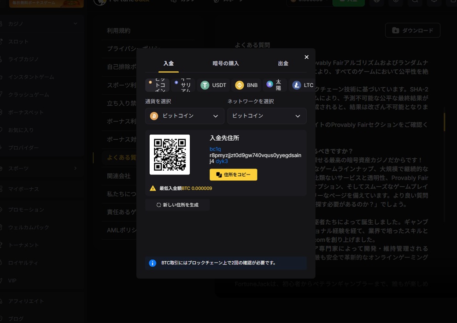Open 利用規約 in the help menu

[x=118, y=30]
